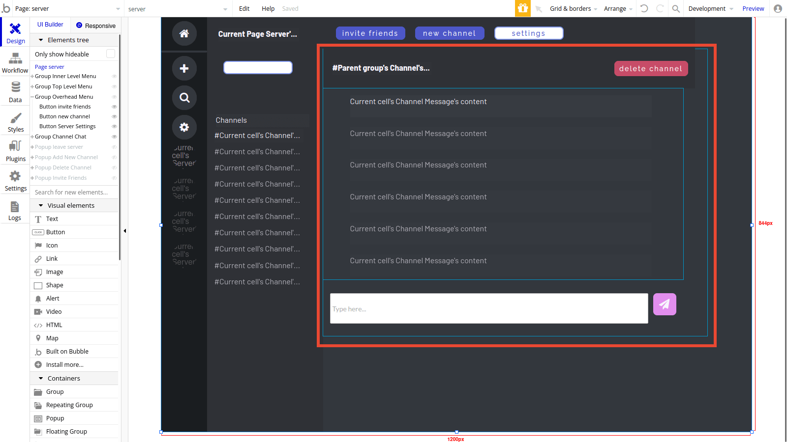
Task: Open the Logs panel
Action: pyautogui.click(x=15, y=210)
